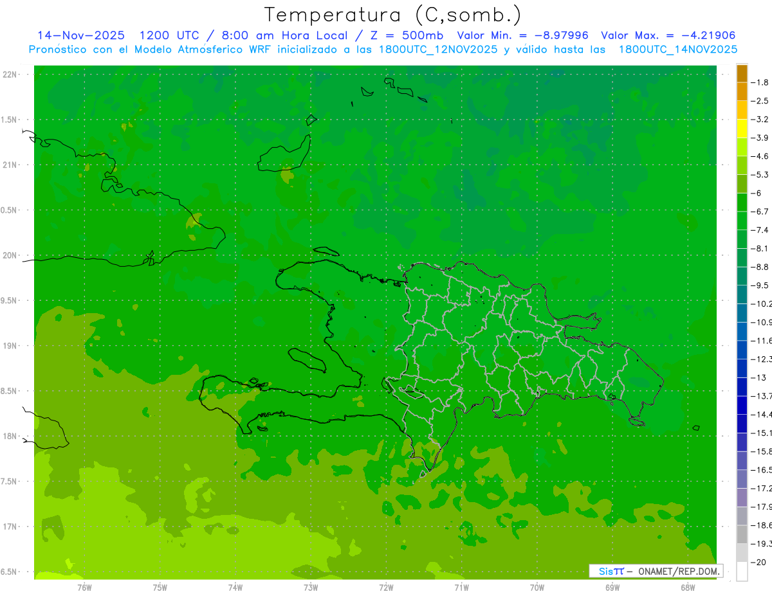Pick purple legend swatch between -17.2 and -17.9
Image resolution: width=772 pixels, height=596 pixels.
click(x=742, y=498)
